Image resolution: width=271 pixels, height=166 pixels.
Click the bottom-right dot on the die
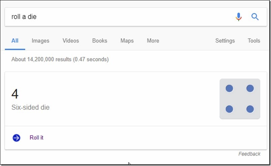[x=250, y=109]
